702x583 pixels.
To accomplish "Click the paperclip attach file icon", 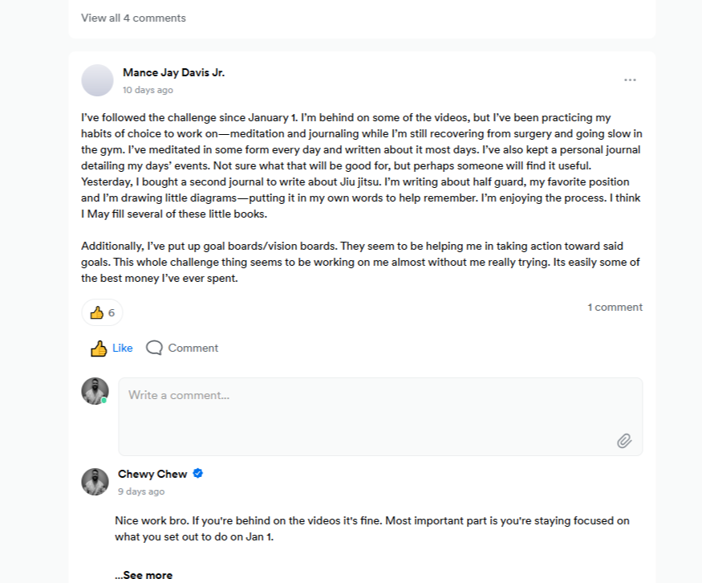I will pyautogui.click(x=624, y=440).
